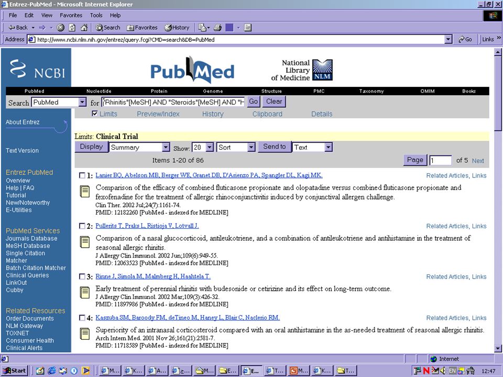Click the Send to button
Screen dimensions: 503x377
[x=274, y=147]
